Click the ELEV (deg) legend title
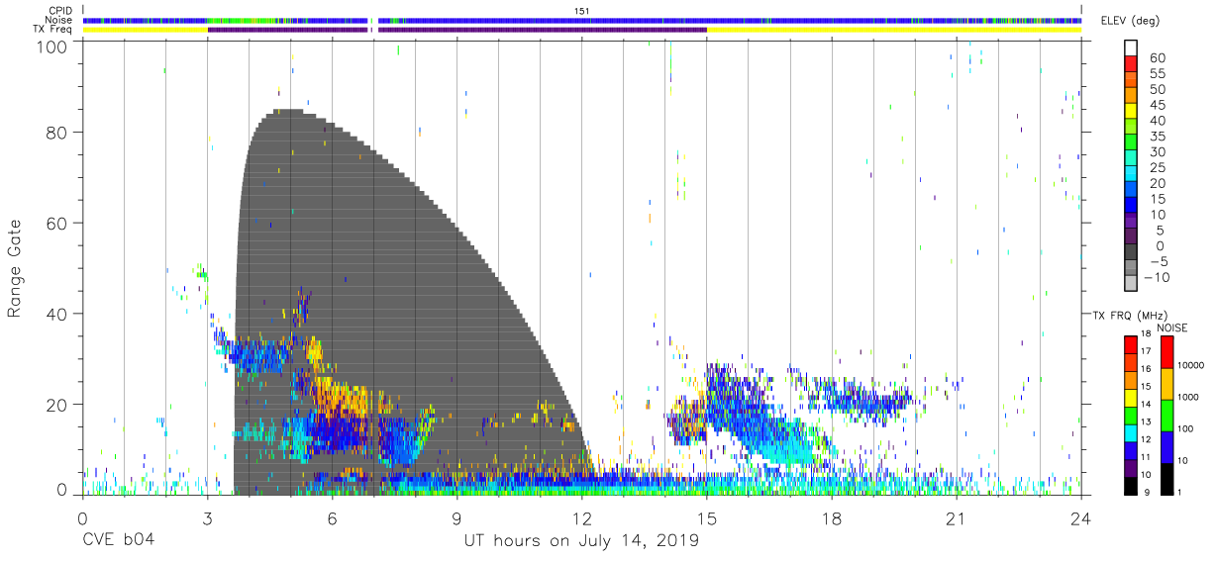Image resolution: width=1216 pixels, height=561 pixels. click(1132, 21)
